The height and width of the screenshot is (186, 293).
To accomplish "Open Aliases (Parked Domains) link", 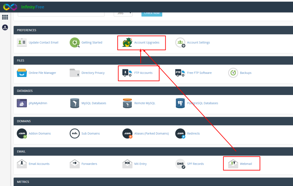I will coord(151,134).
